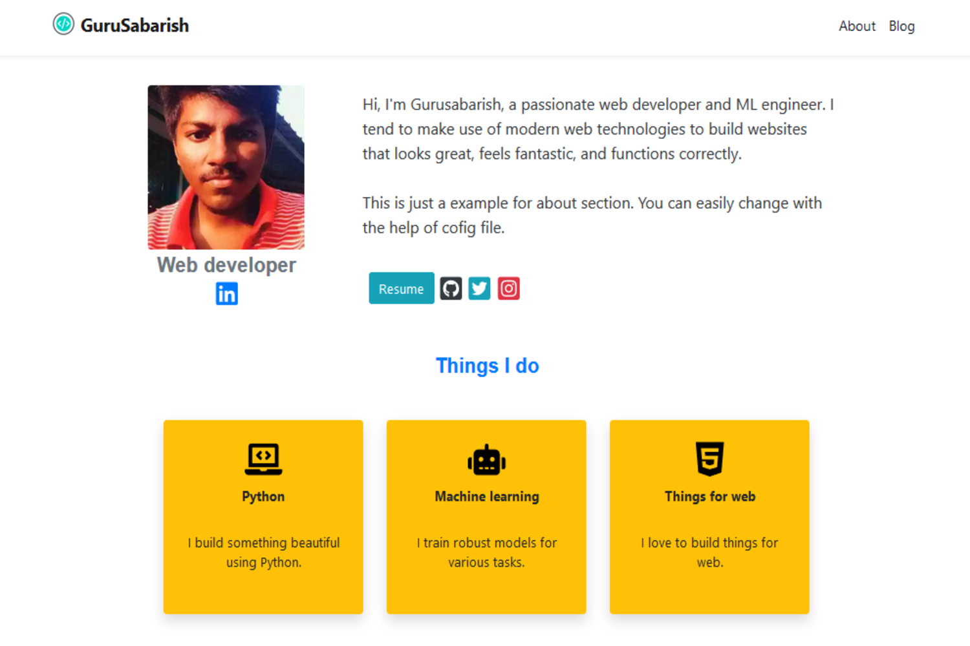Download via the Resume button
970x646 pixels.
[x=401, y=288]
